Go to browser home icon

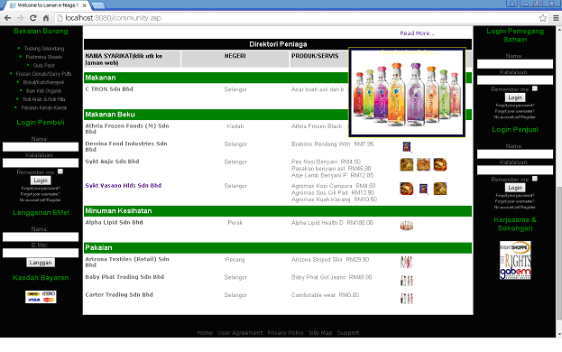tap(46, 18)
